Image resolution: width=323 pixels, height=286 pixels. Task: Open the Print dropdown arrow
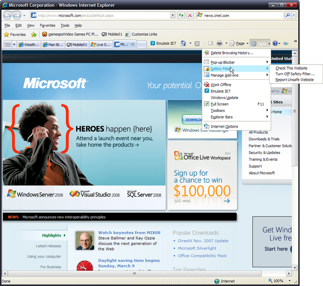pyautogui.click(x=226, y=43)
